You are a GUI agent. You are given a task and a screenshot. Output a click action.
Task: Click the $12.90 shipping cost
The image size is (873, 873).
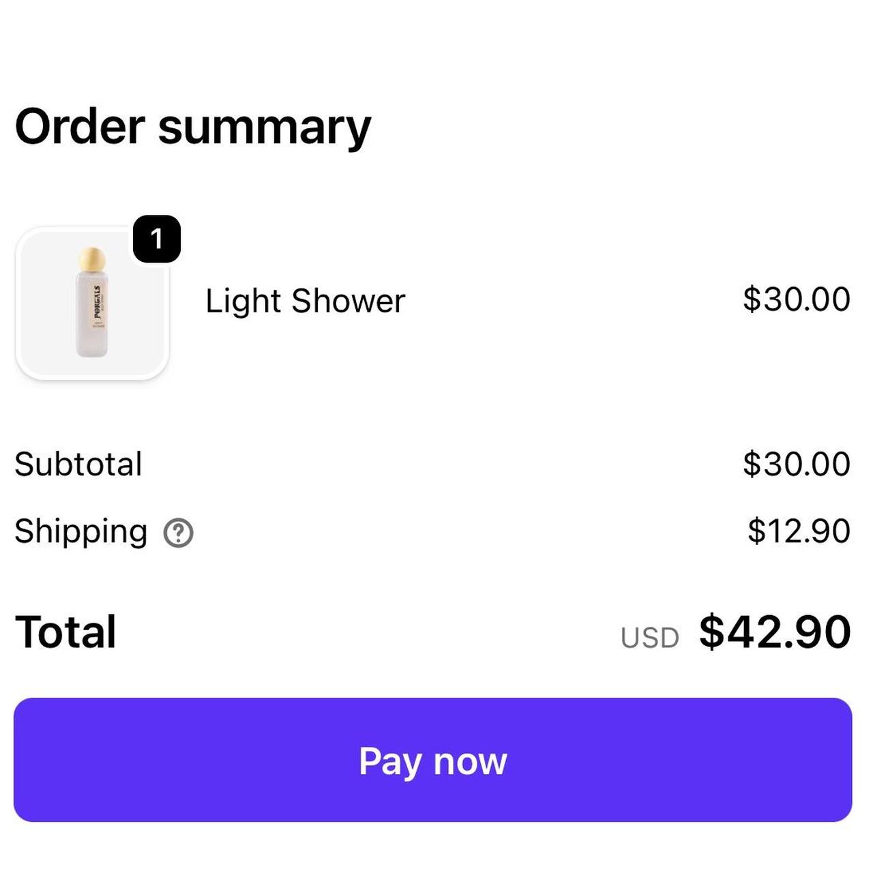coord(797,531)
